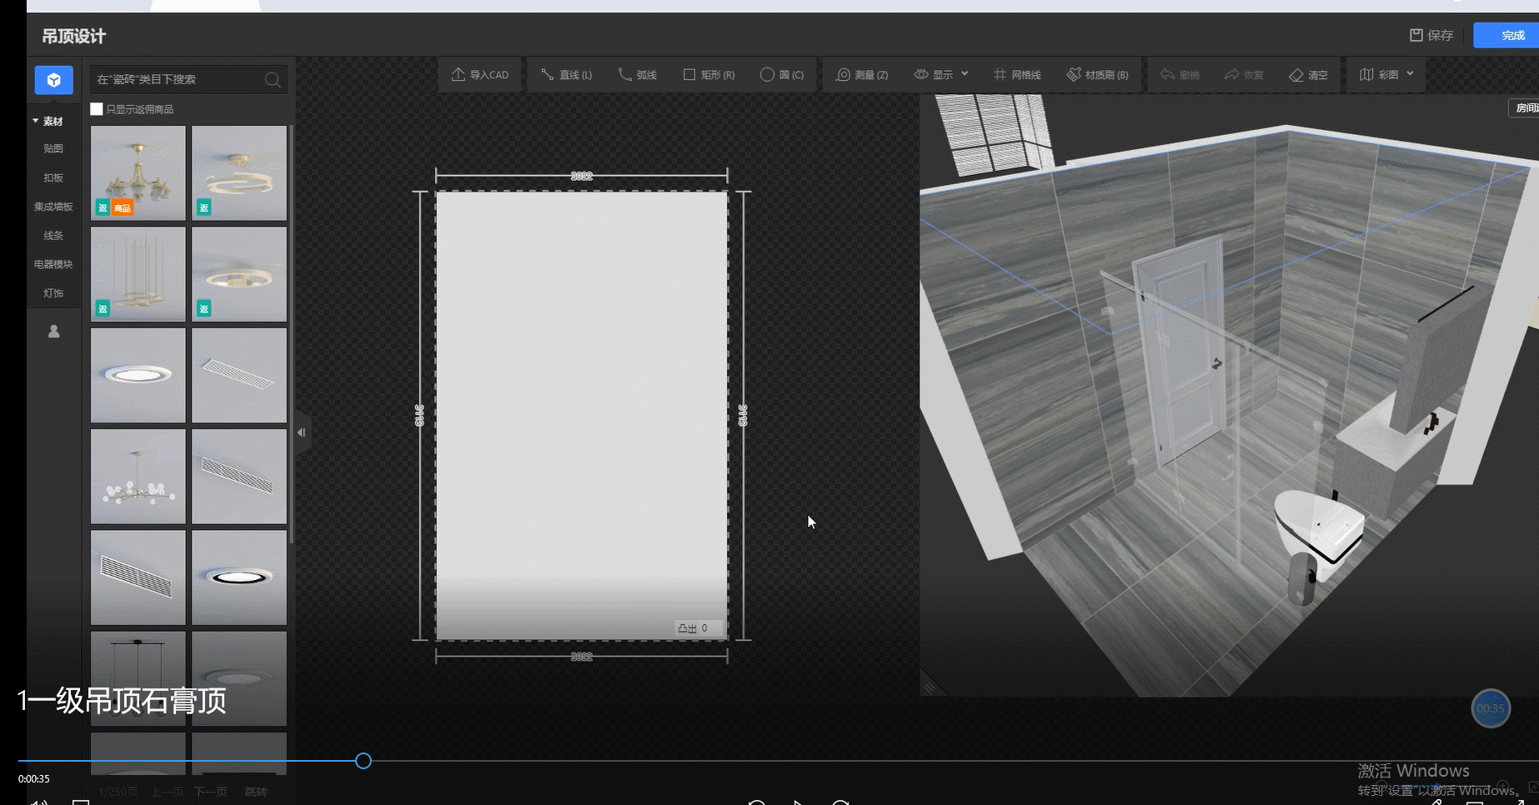Click the 导入CAD import tool
Viewport: 1539px width, 805px height.
[x=479, y=75]
